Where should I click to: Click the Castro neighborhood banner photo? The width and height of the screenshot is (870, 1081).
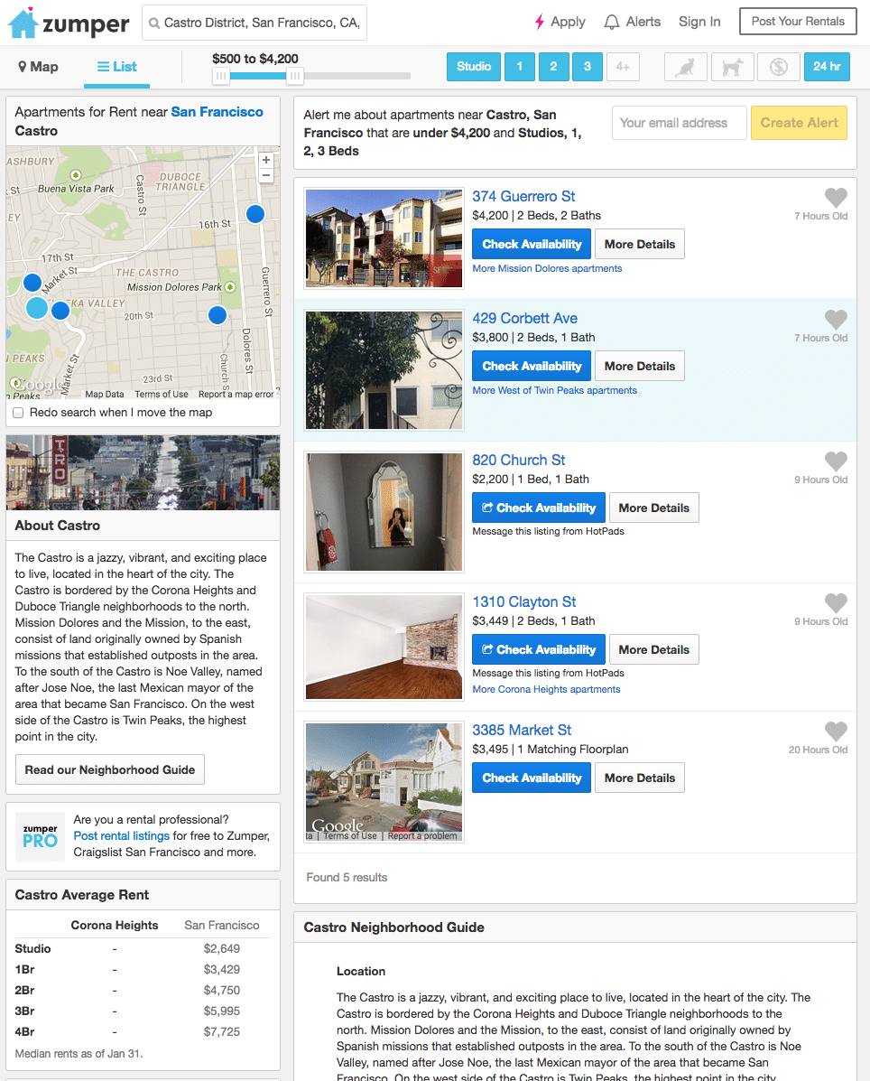point(143,472)
